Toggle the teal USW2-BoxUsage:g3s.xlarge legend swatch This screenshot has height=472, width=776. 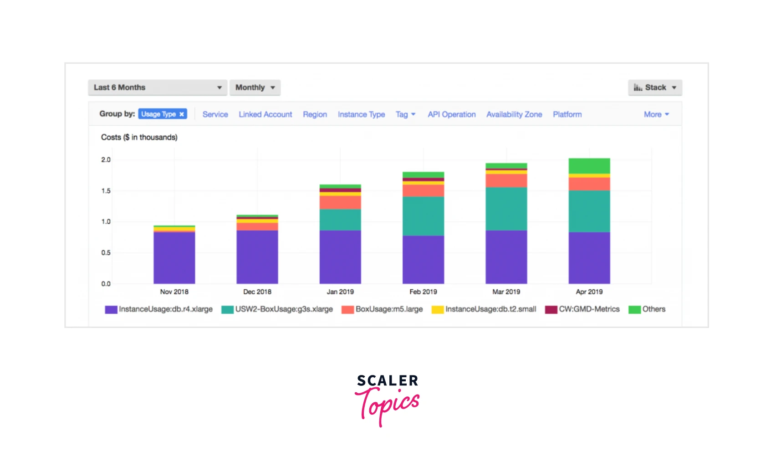(x=227, y=310)
